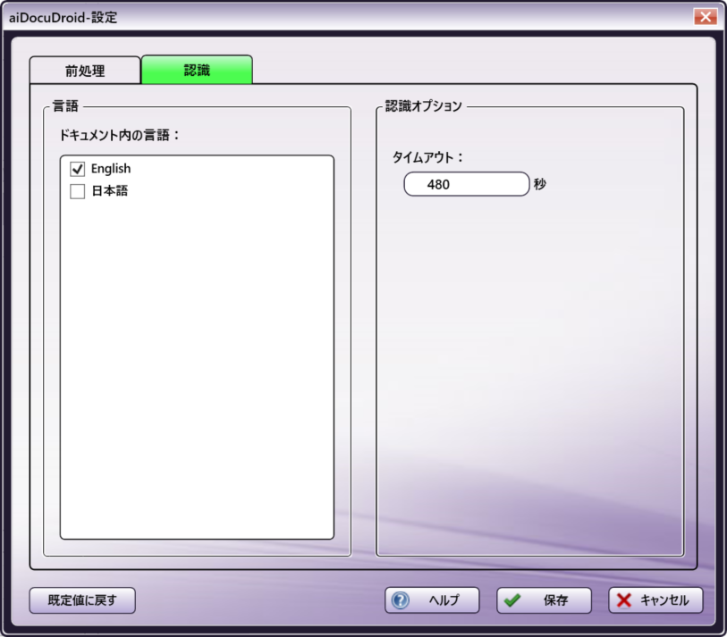727x637 pixels.
Task: Click the 日本語 label in the language list
Action: [110, 191]
